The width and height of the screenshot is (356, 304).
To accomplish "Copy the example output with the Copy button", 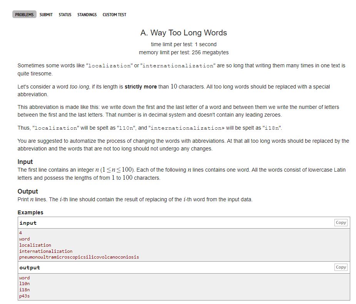I will pos(340,267).
